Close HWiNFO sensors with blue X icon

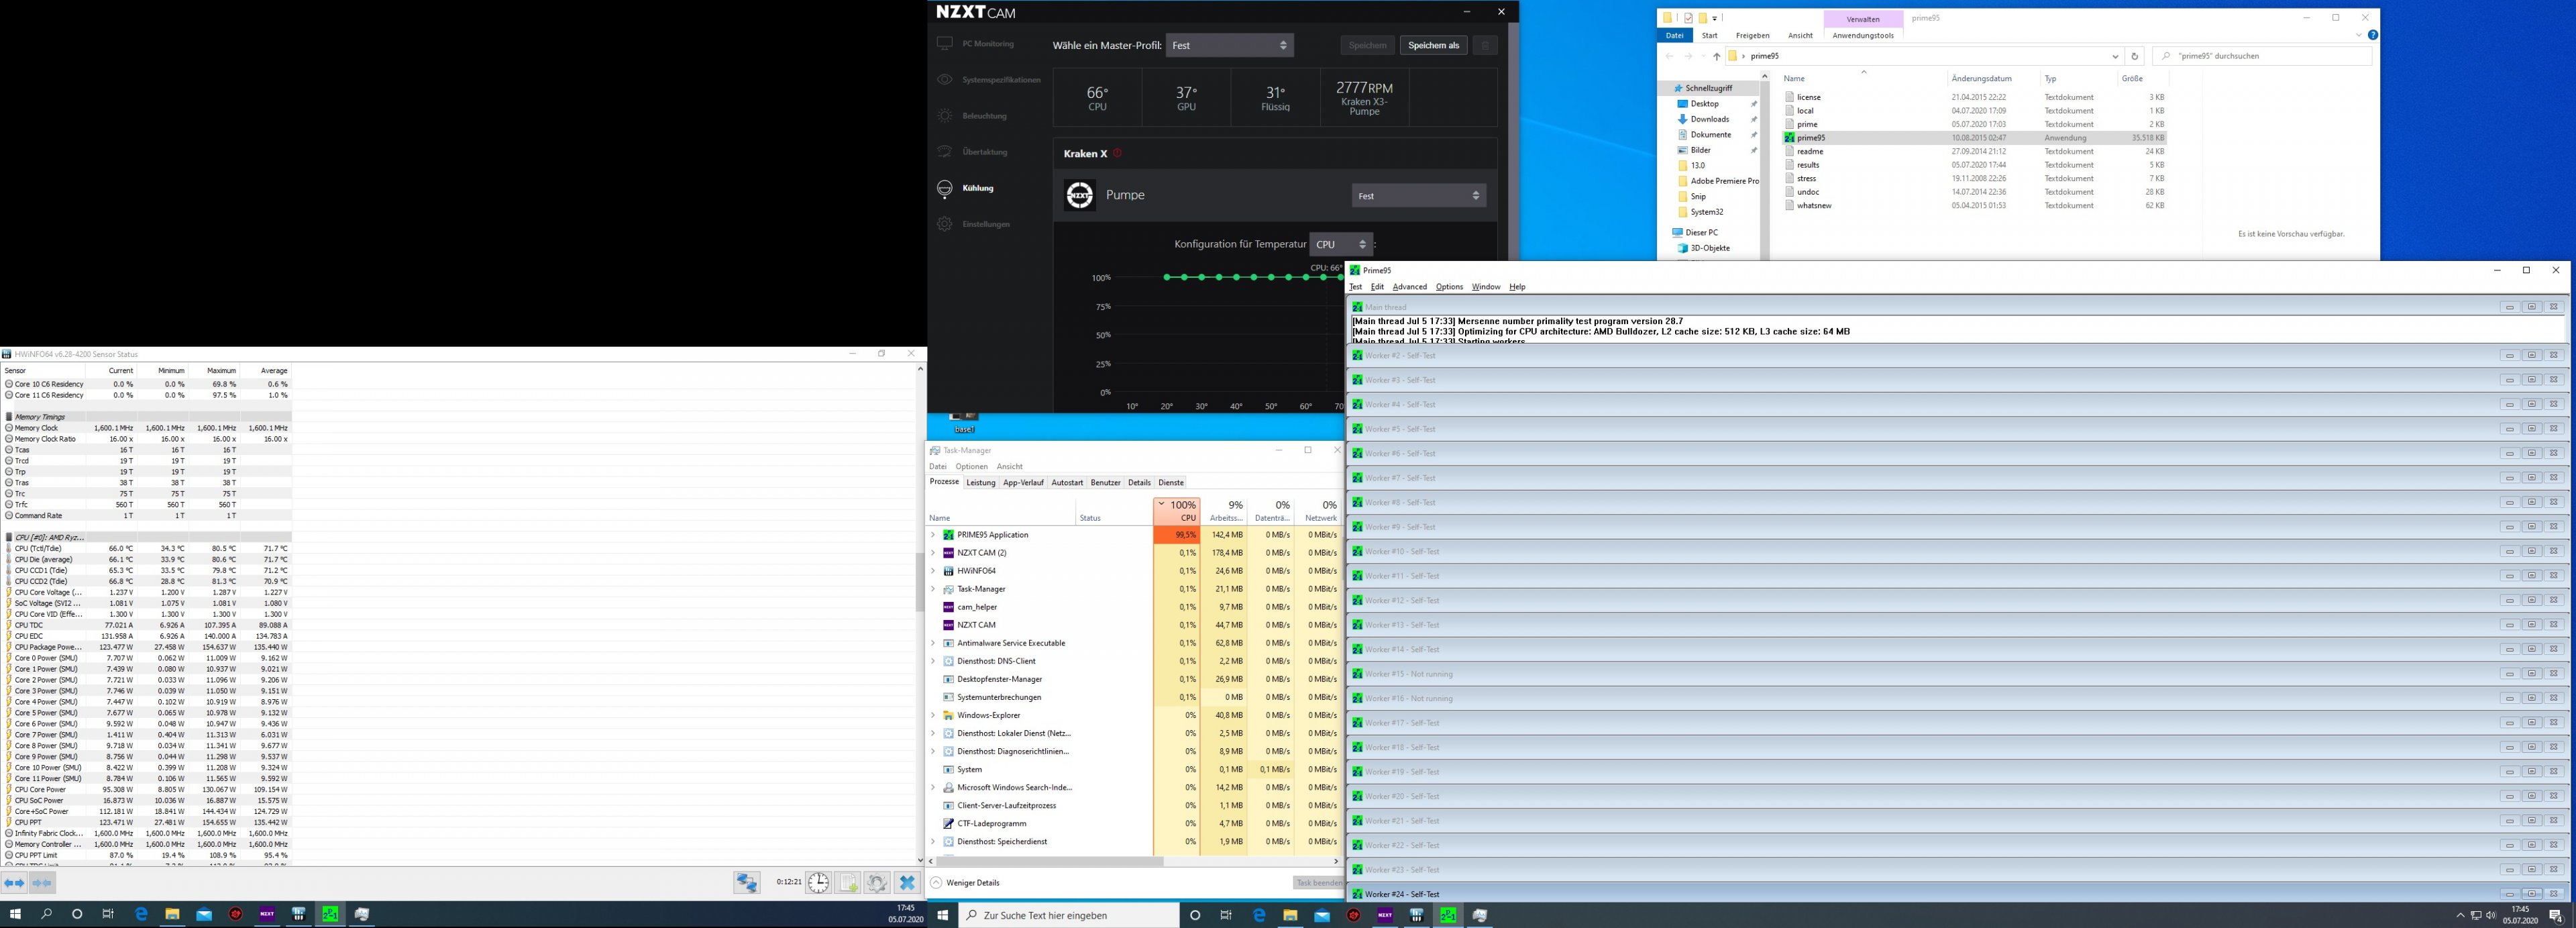coord(907,882)
